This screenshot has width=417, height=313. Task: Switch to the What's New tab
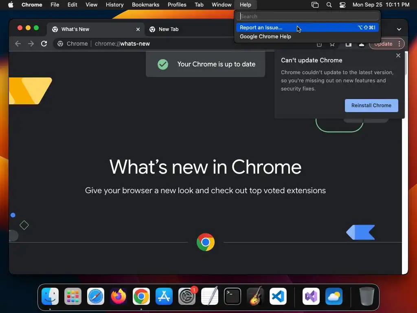pyautogui.click(x=96, y=29)
